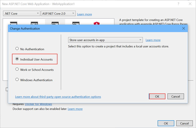Confirm Change Authentication with OK
The width and height of the screenshot is (196, 128).
tap(157, 96)
